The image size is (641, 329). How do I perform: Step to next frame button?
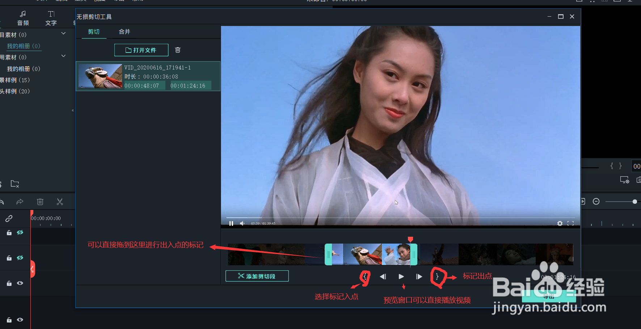pos(419,277)
